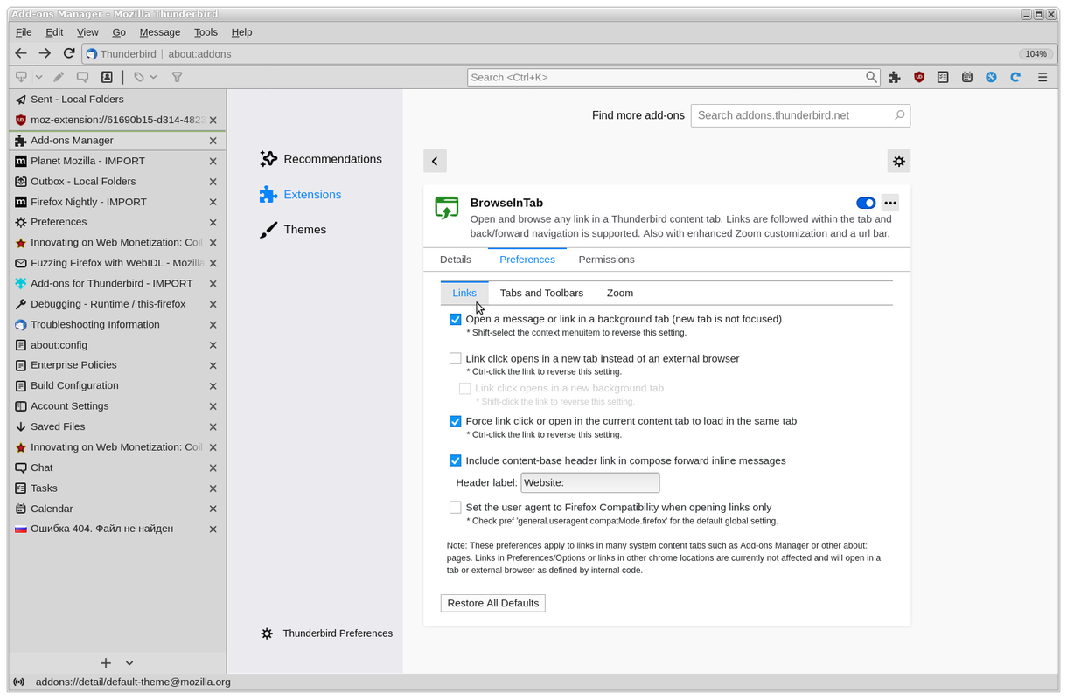1067x699 pixels.
Task: Open the Go menu
Action: pos(119,32)
